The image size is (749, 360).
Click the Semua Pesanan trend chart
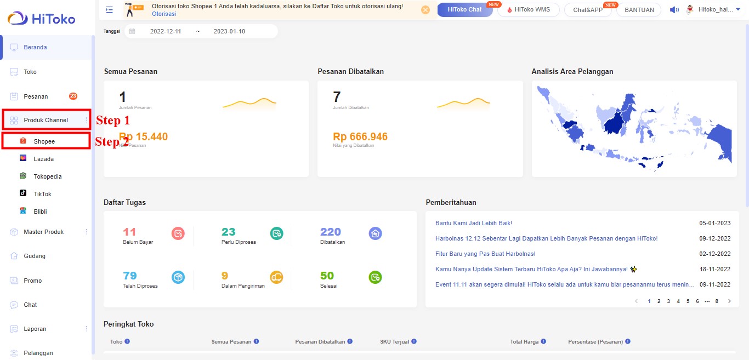(249, 103)
